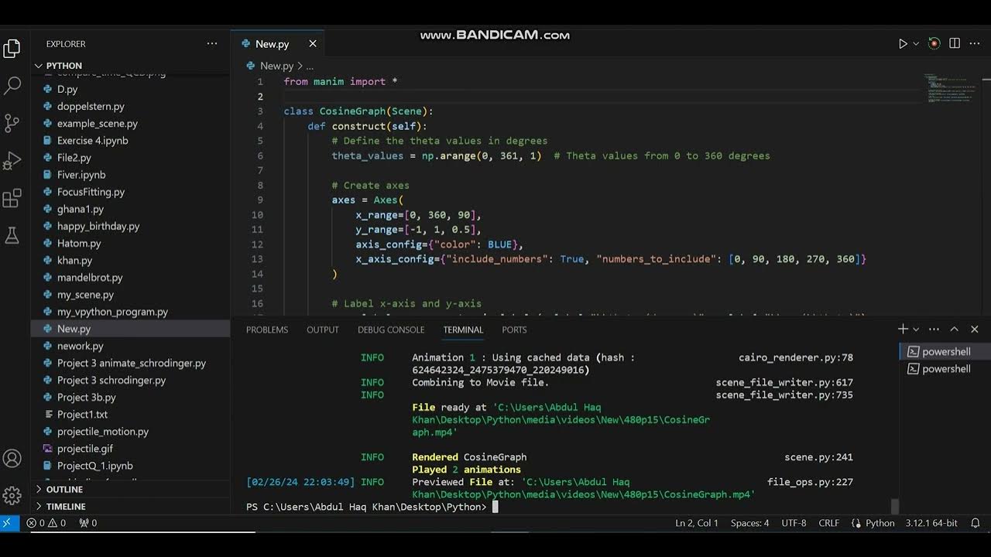Click forwarded ports status bar indicator

click(x=87, y=523)
